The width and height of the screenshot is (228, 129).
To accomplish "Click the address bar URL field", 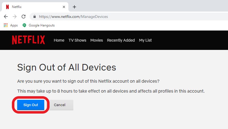I will tap(129, 17).
